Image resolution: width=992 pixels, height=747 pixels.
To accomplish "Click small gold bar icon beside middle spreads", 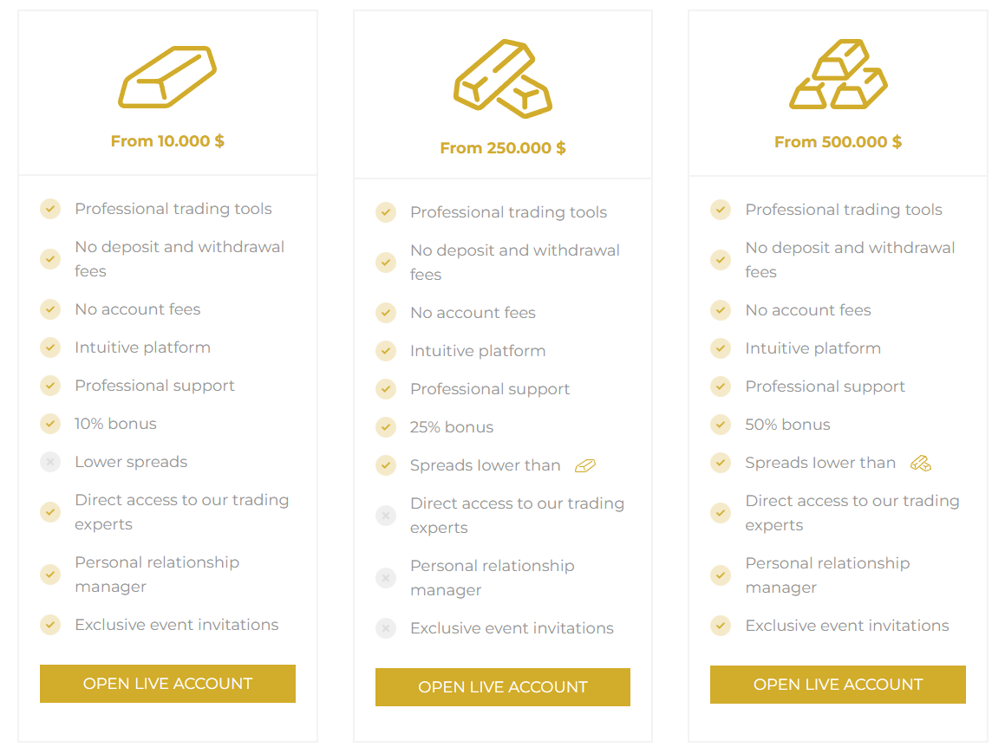I will (585, 466).
